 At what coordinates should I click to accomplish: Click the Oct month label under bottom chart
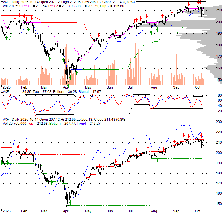pos(198,211)
